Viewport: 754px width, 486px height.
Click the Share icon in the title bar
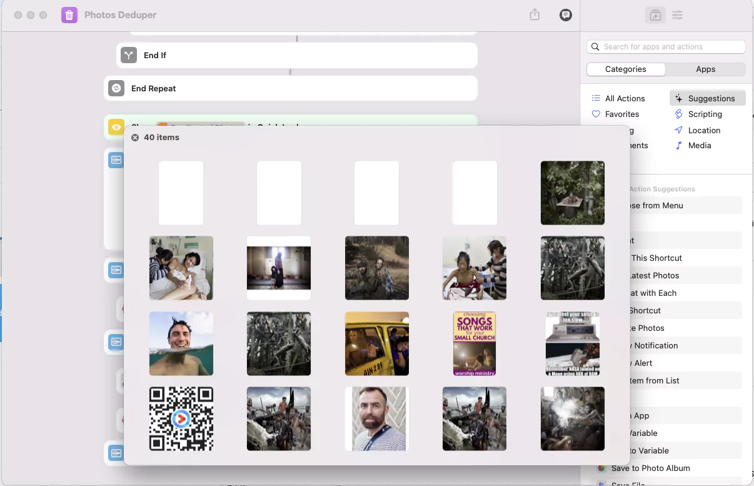coord(535,14)
